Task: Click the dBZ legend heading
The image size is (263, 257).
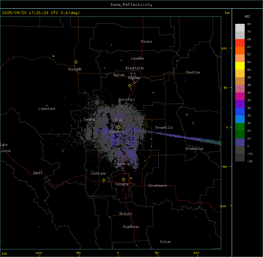Action: [247, 16]
